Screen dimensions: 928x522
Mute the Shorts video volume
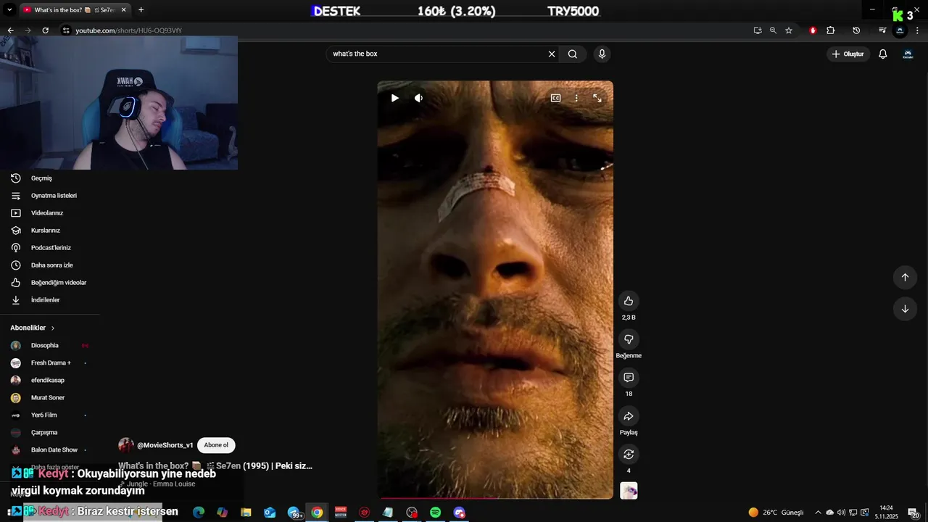coord(418,98)
